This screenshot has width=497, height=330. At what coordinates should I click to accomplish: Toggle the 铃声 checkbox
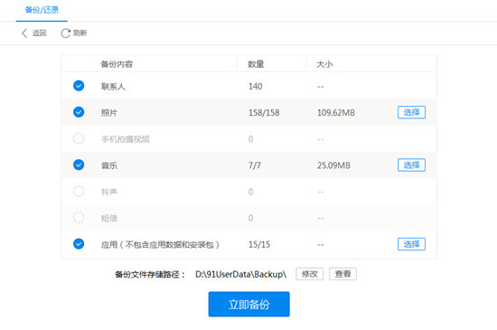(x=79, y=191)
